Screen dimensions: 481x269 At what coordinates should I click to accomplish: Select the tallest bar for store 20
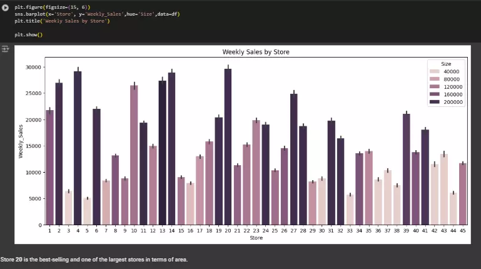coord(228,146)
